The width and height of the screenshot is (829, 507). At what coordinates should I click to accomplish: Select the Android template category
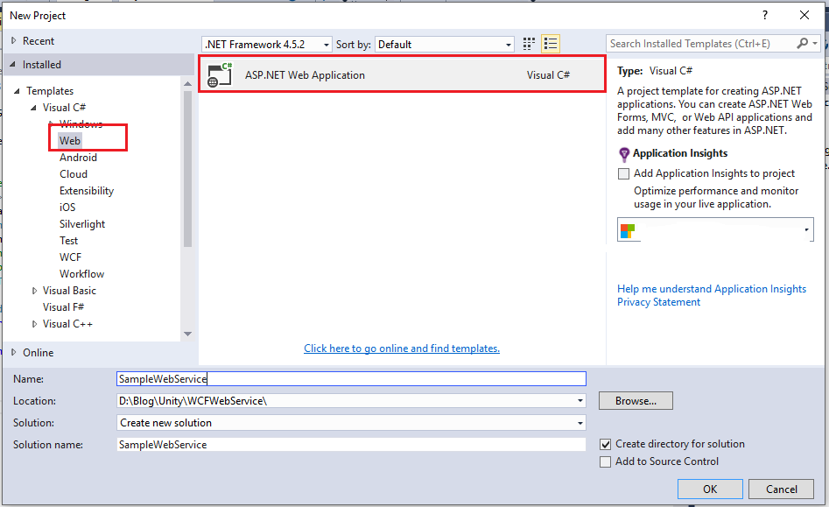(78, 158)
